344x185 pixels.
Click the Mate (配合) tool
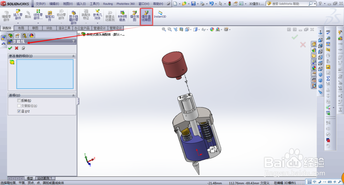pyautogui.click(x=28, y=14)
